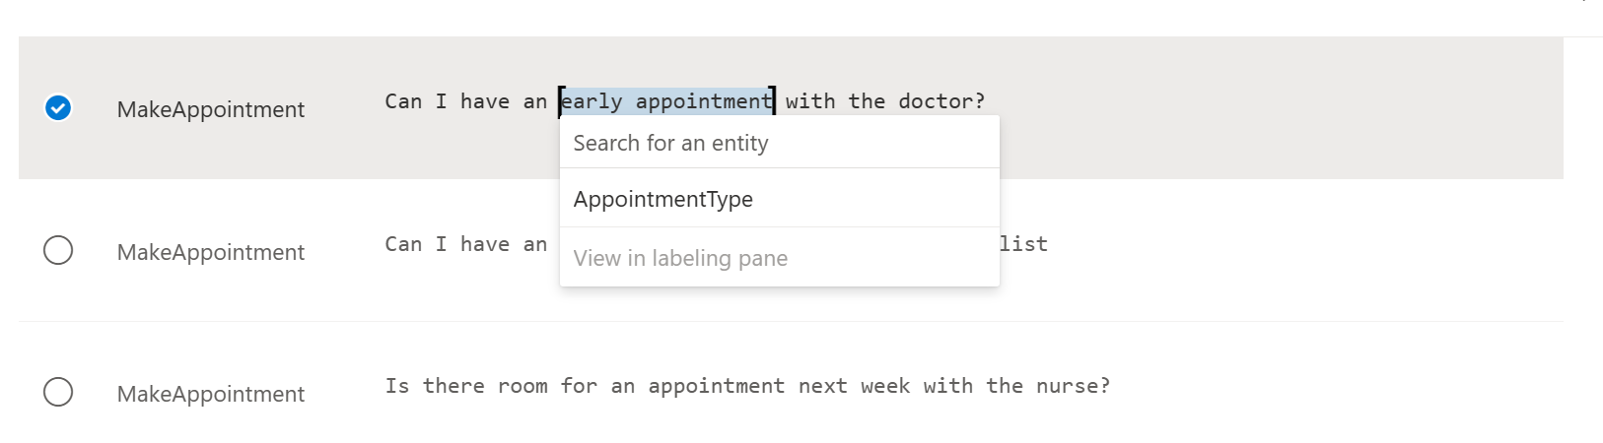Viewport: 1603px width, 443px height.
Task: Select the second MakeAppointment utterance circle
Action: coord(58,250)
